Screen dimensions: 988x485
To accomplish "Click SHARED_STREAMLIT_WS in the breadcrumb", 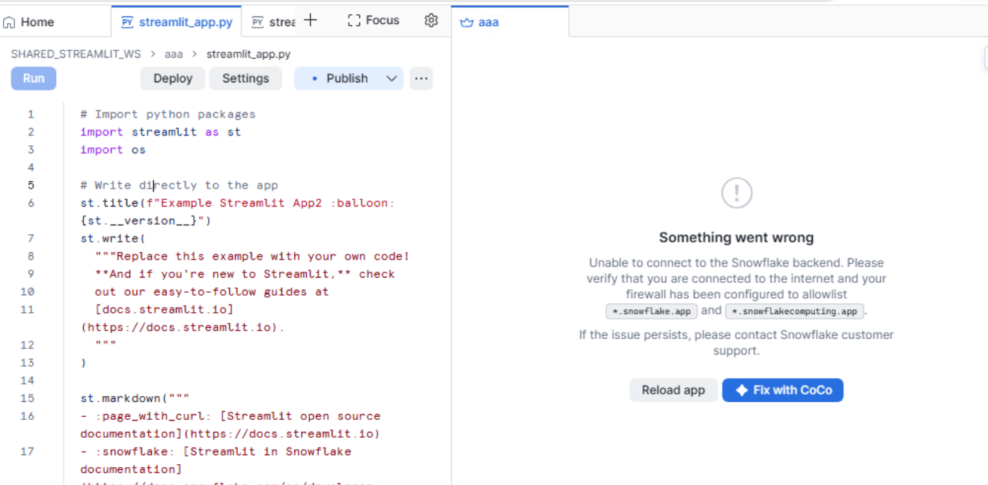I will pyautogui.click(x=76, y=54).
